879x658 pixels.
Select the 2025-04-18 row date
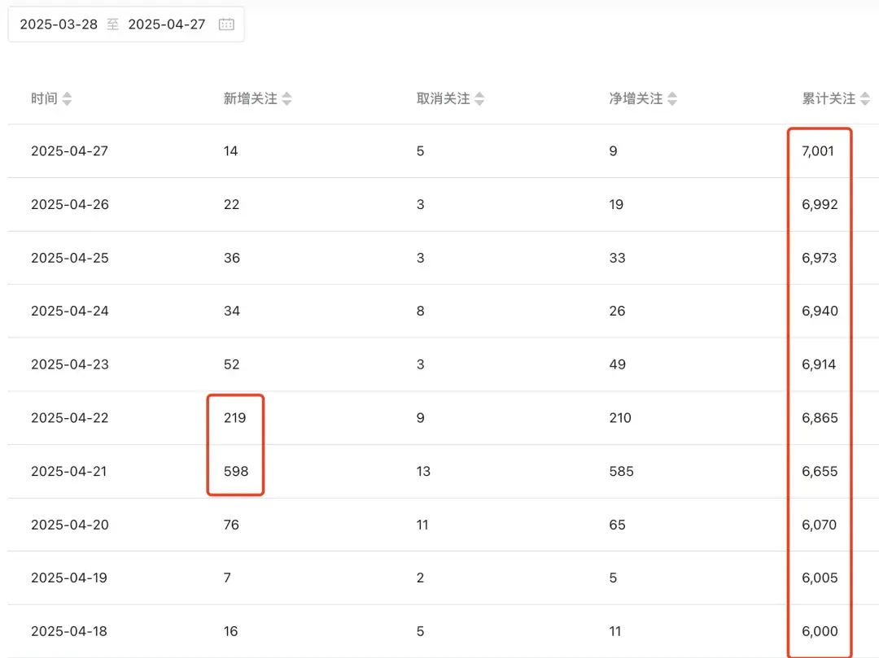pos(69,632)
